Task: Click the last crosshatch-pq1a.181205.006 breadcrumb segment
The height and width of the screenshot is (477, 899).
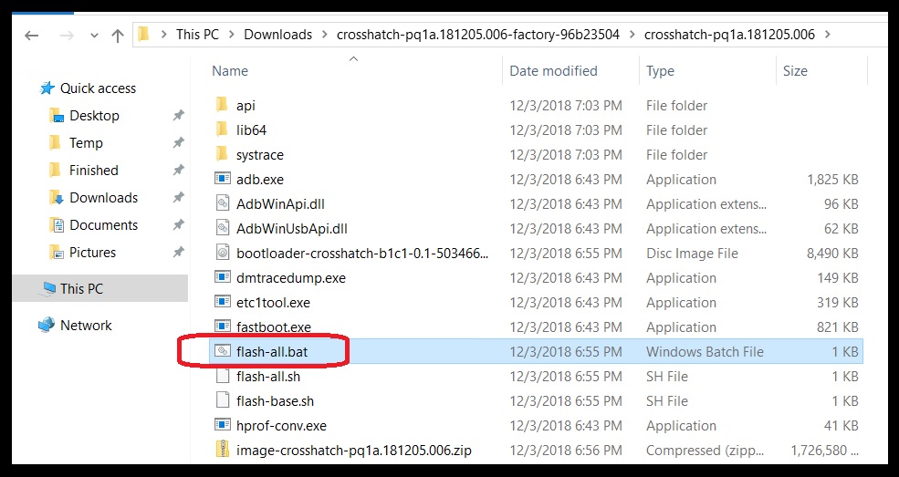Action: click(x=729, y=35)
